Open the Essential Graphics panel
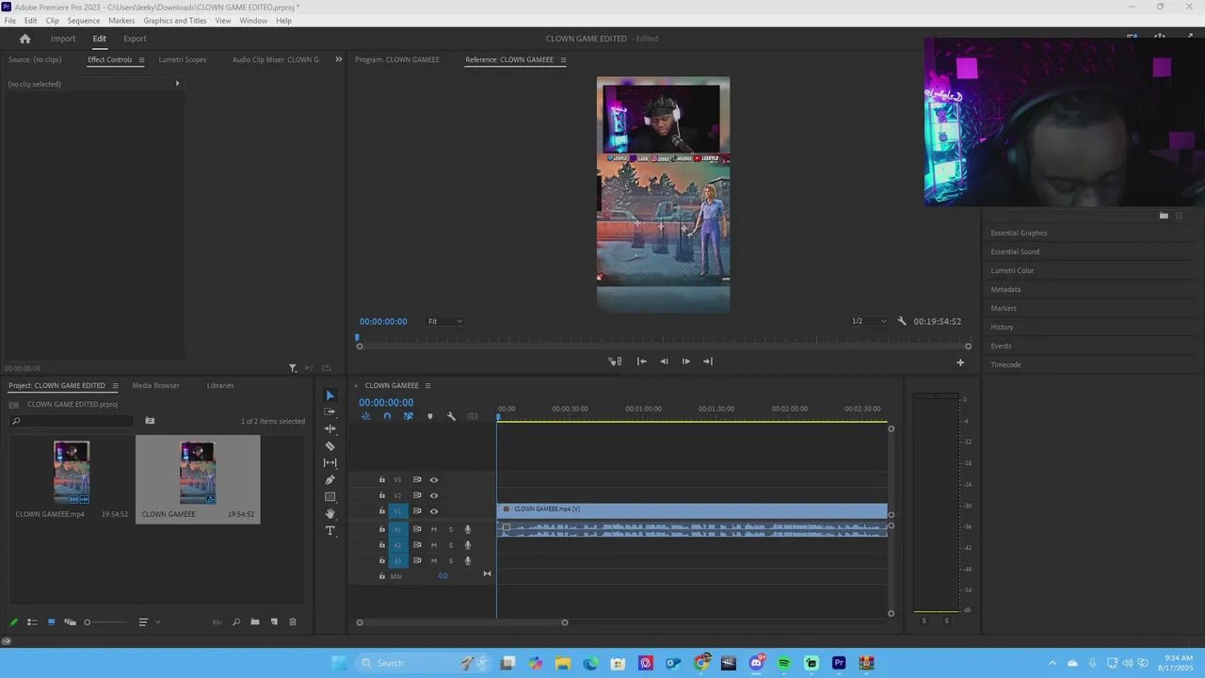The image size is (1205, 678). coord(1019,233)
